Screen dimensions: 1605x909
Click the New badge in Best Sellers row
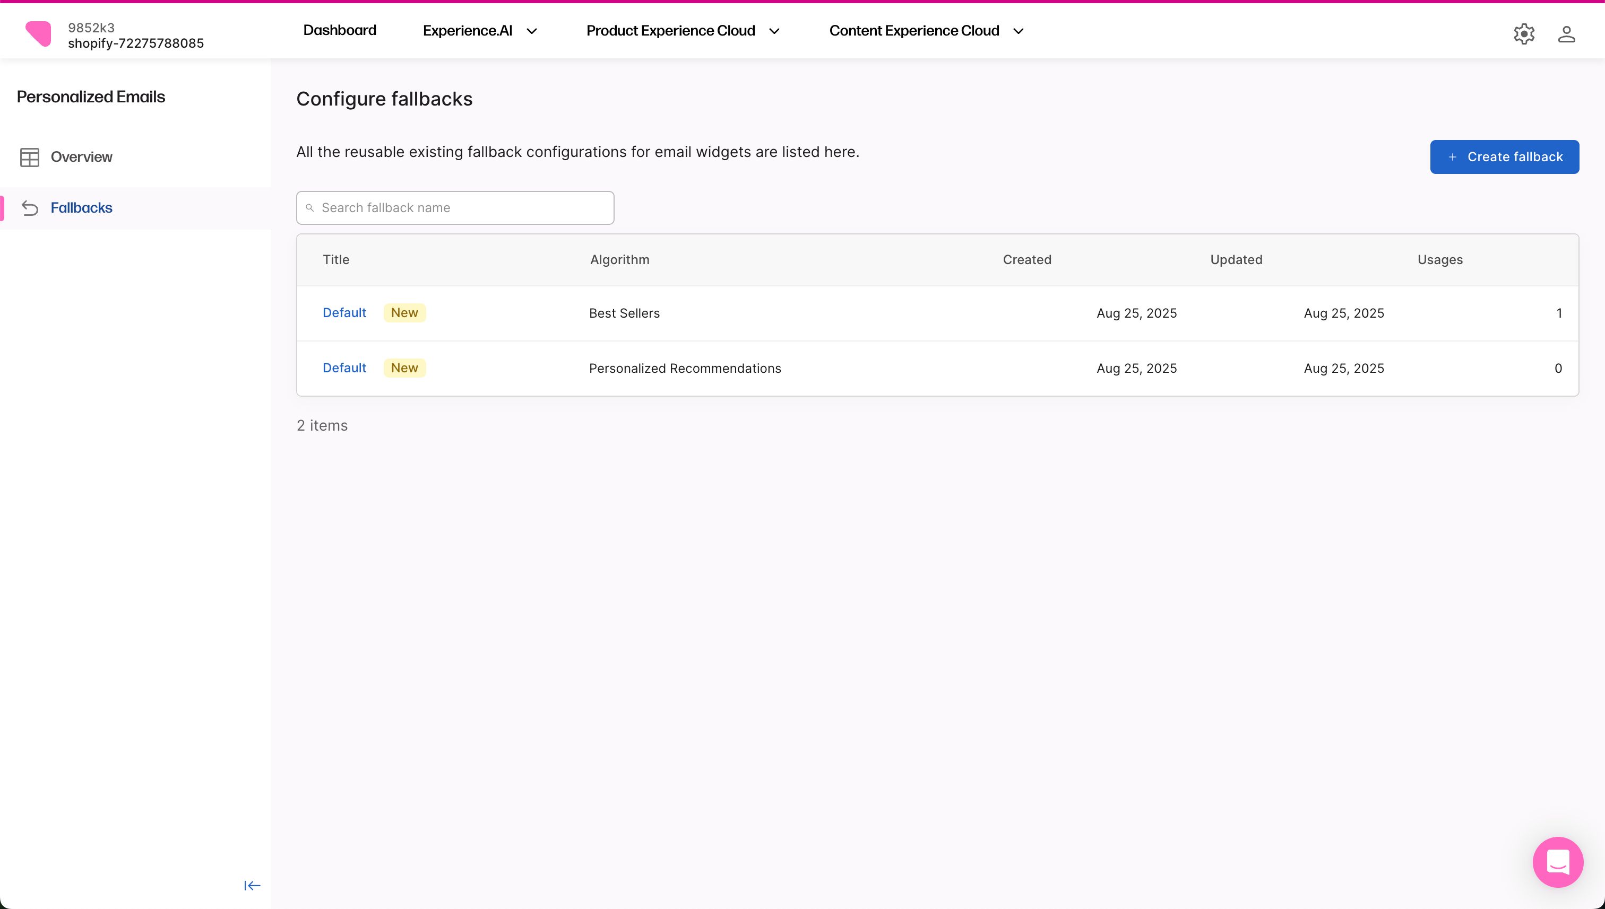[x=404, y=313]
